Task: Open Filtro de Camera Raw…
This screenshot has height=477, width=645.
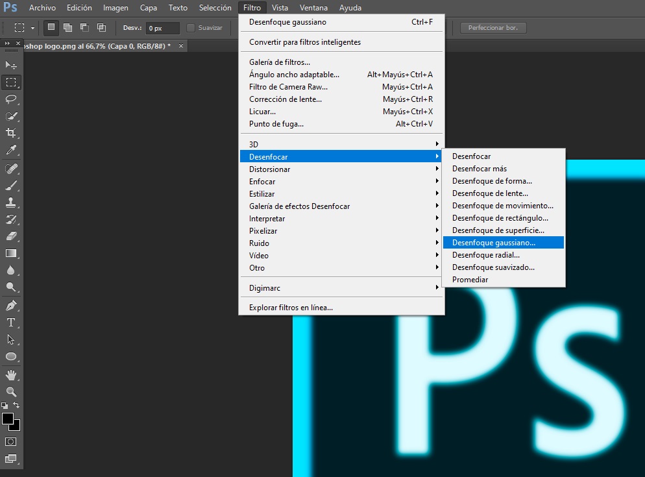Action: [x=341, y=87]
